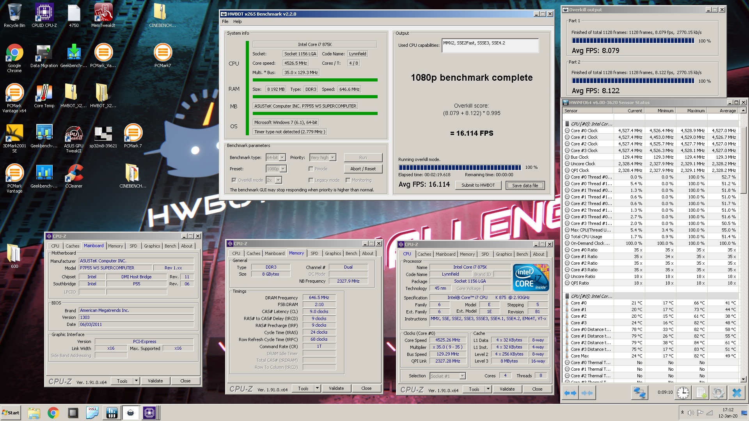Click HWiNFO expand sensors arrows icon
The height and width of the screenshot is (421, 749).
click(x=570, y=393)
